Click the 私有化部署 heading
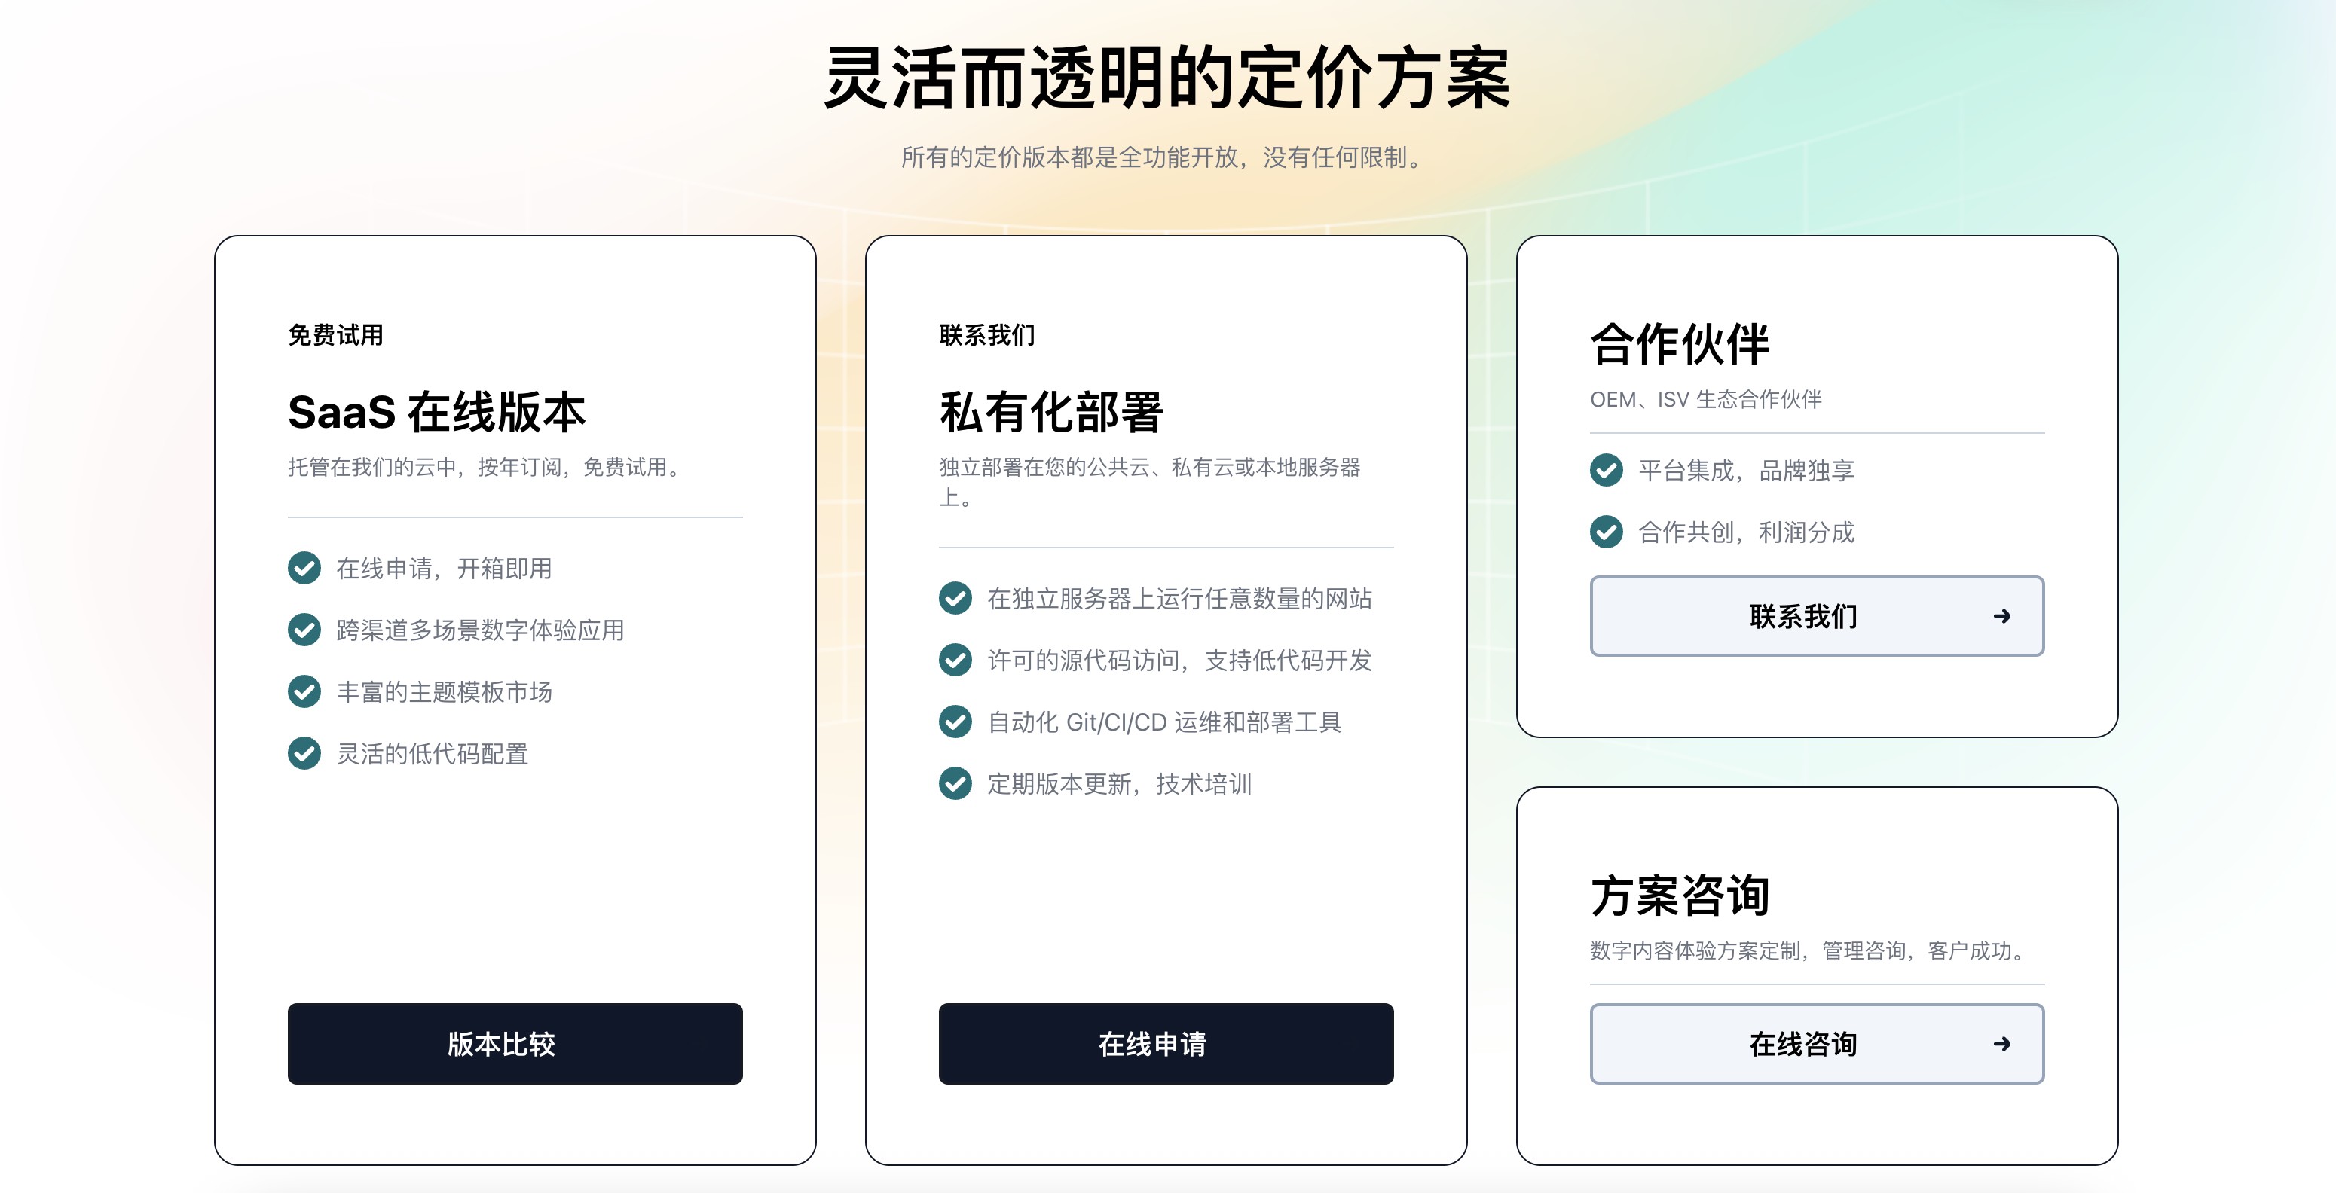The image size is (2336, 1193). click(1051, 413)
